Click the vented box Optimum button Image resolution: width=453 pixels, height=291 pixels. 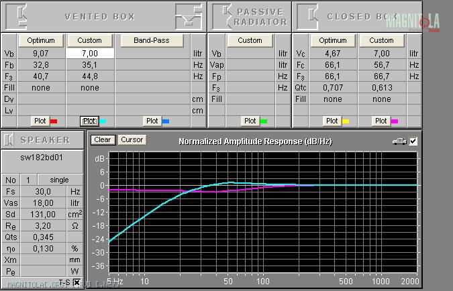coord(41,40)
